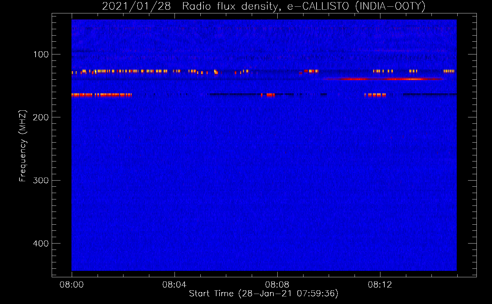492x304 pixels.
Task: Click the 08:04 time tick label
Action: tap(175, 285)
